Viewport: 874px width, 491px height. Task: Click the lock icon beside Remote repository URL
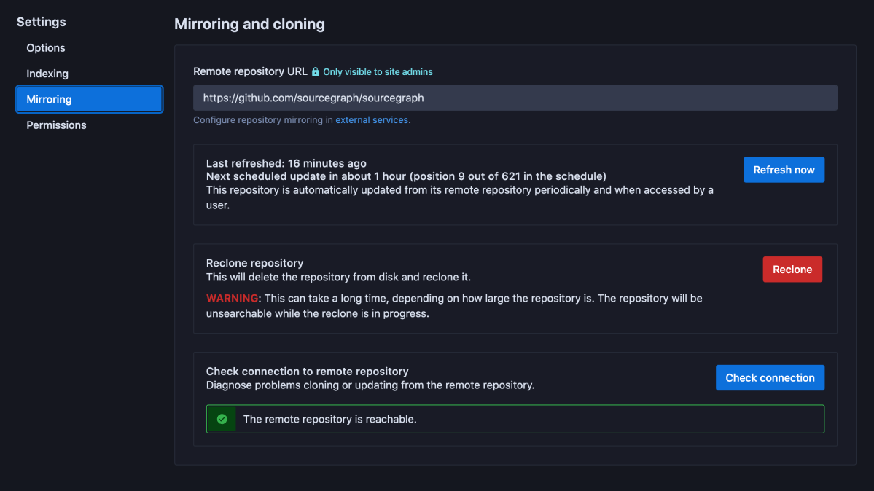[316, 72]
